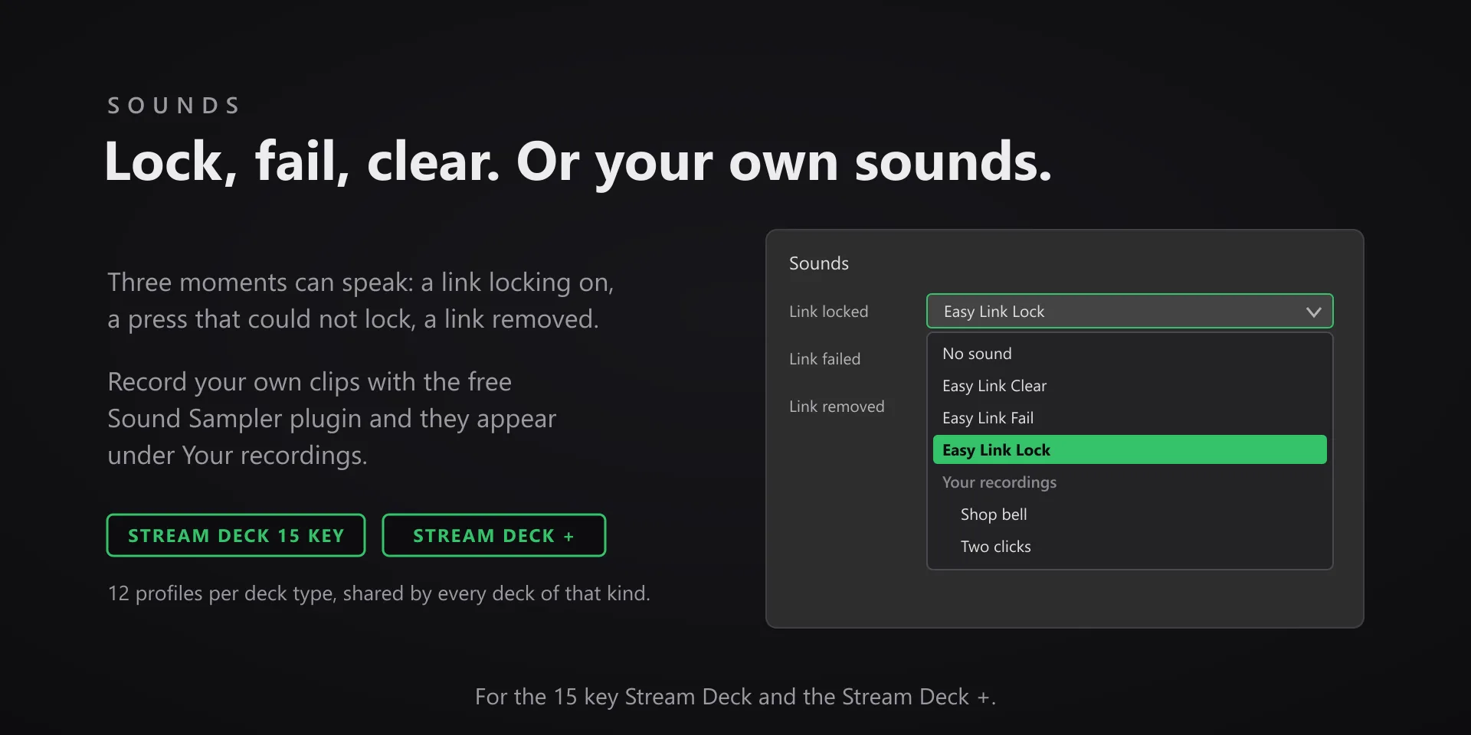Image resolution: width=1471 pixels, height=735 pixels.
Task: Pick the highlighted Easy Link Lock option
Action: point(1130,450)
